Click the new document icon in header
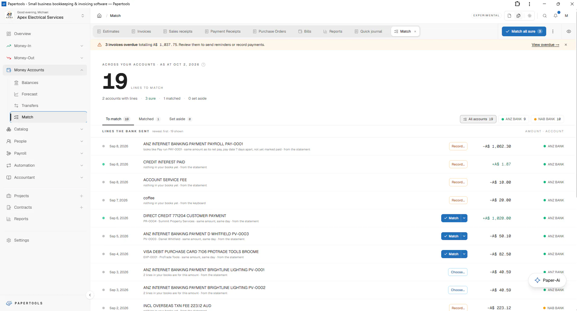This screenshot has width=577, height=311. (x=509, y=16)
